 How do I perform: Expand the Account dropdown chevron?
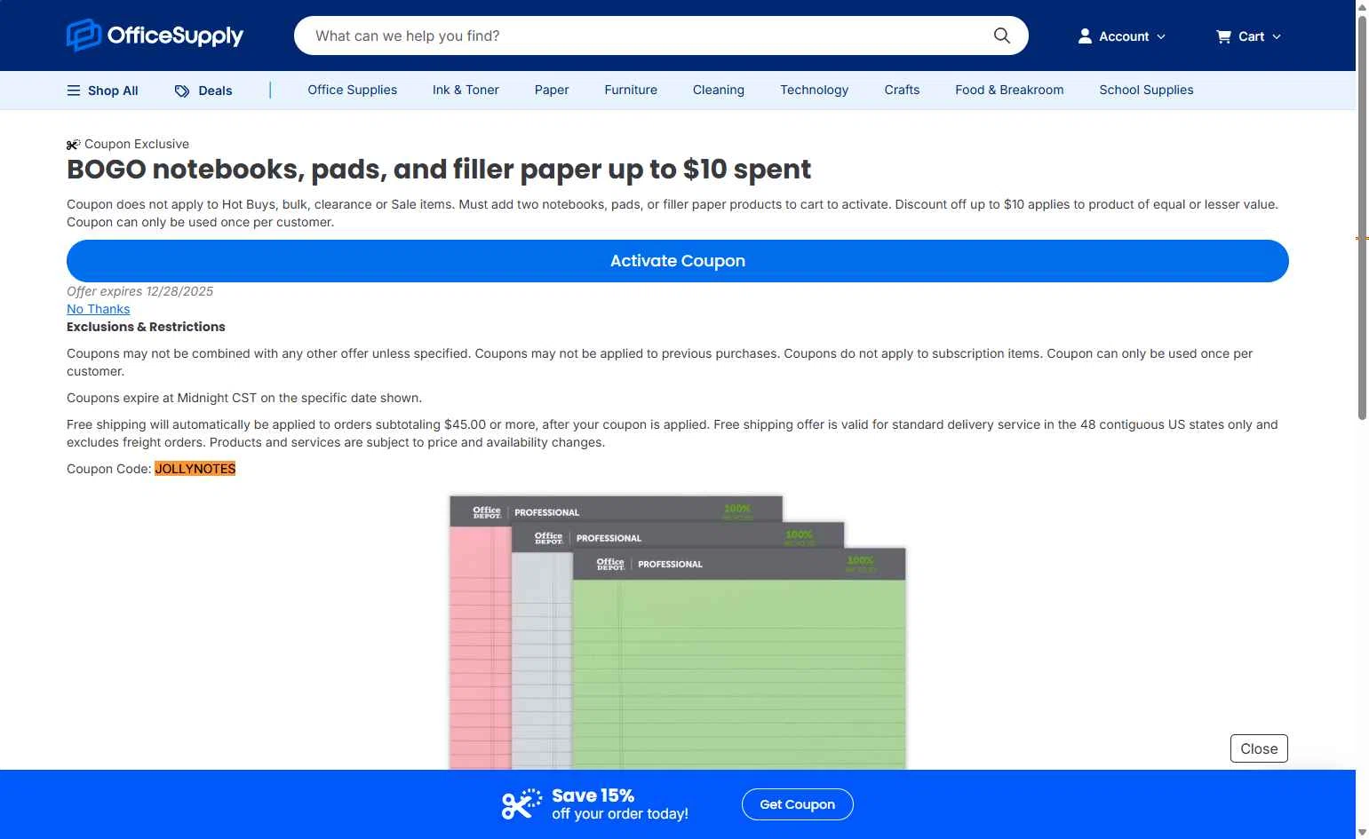pos(1161,36)
